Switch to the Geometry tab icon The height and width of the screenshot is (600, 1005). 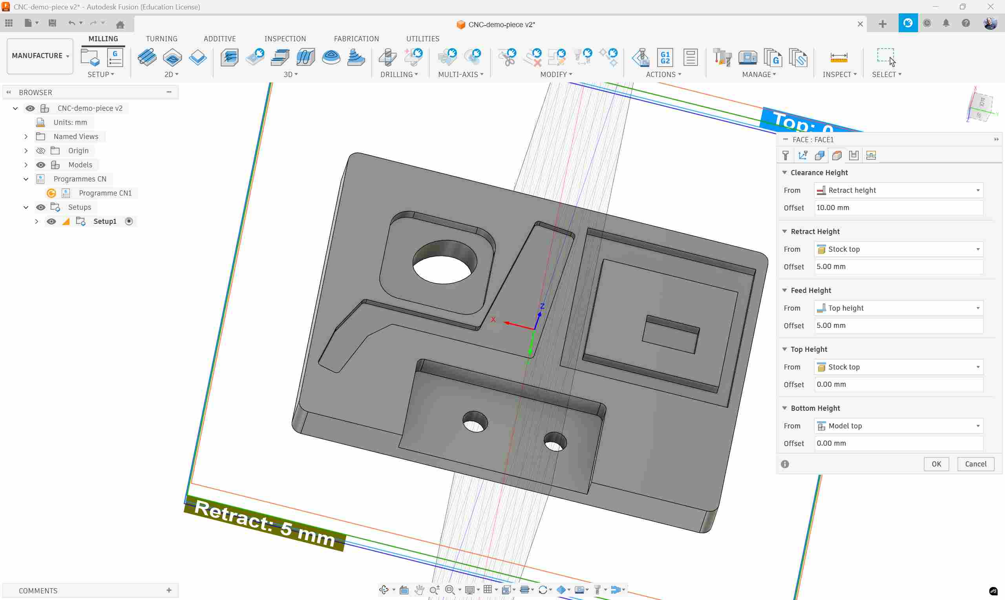820,155
